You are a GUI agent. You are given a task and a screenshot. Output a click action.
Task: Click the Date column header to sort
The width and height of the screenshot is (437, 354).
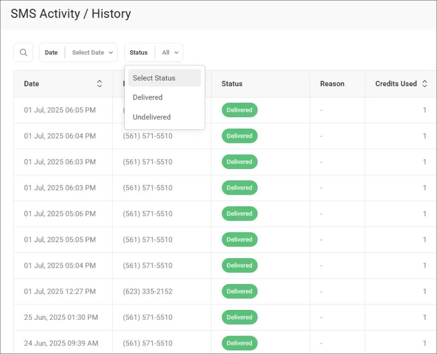tap(31, 84)
